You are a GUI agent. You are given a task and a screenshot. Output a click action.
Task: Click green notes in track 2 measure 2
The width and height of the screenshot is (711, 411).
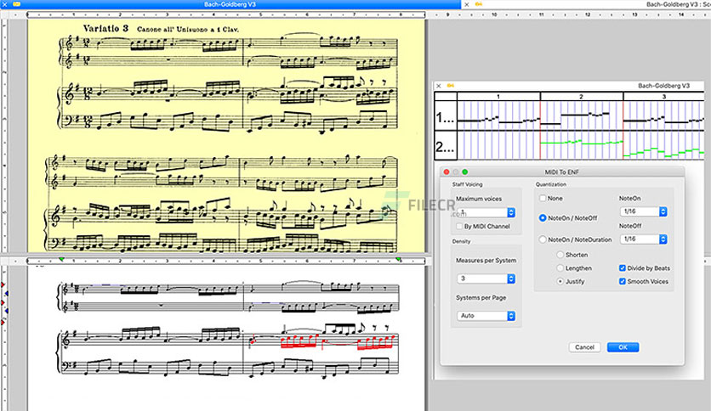pos(582,143)
